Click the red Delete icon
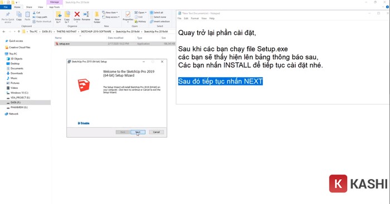The image size is (390, 204). (x=77, y=14)
